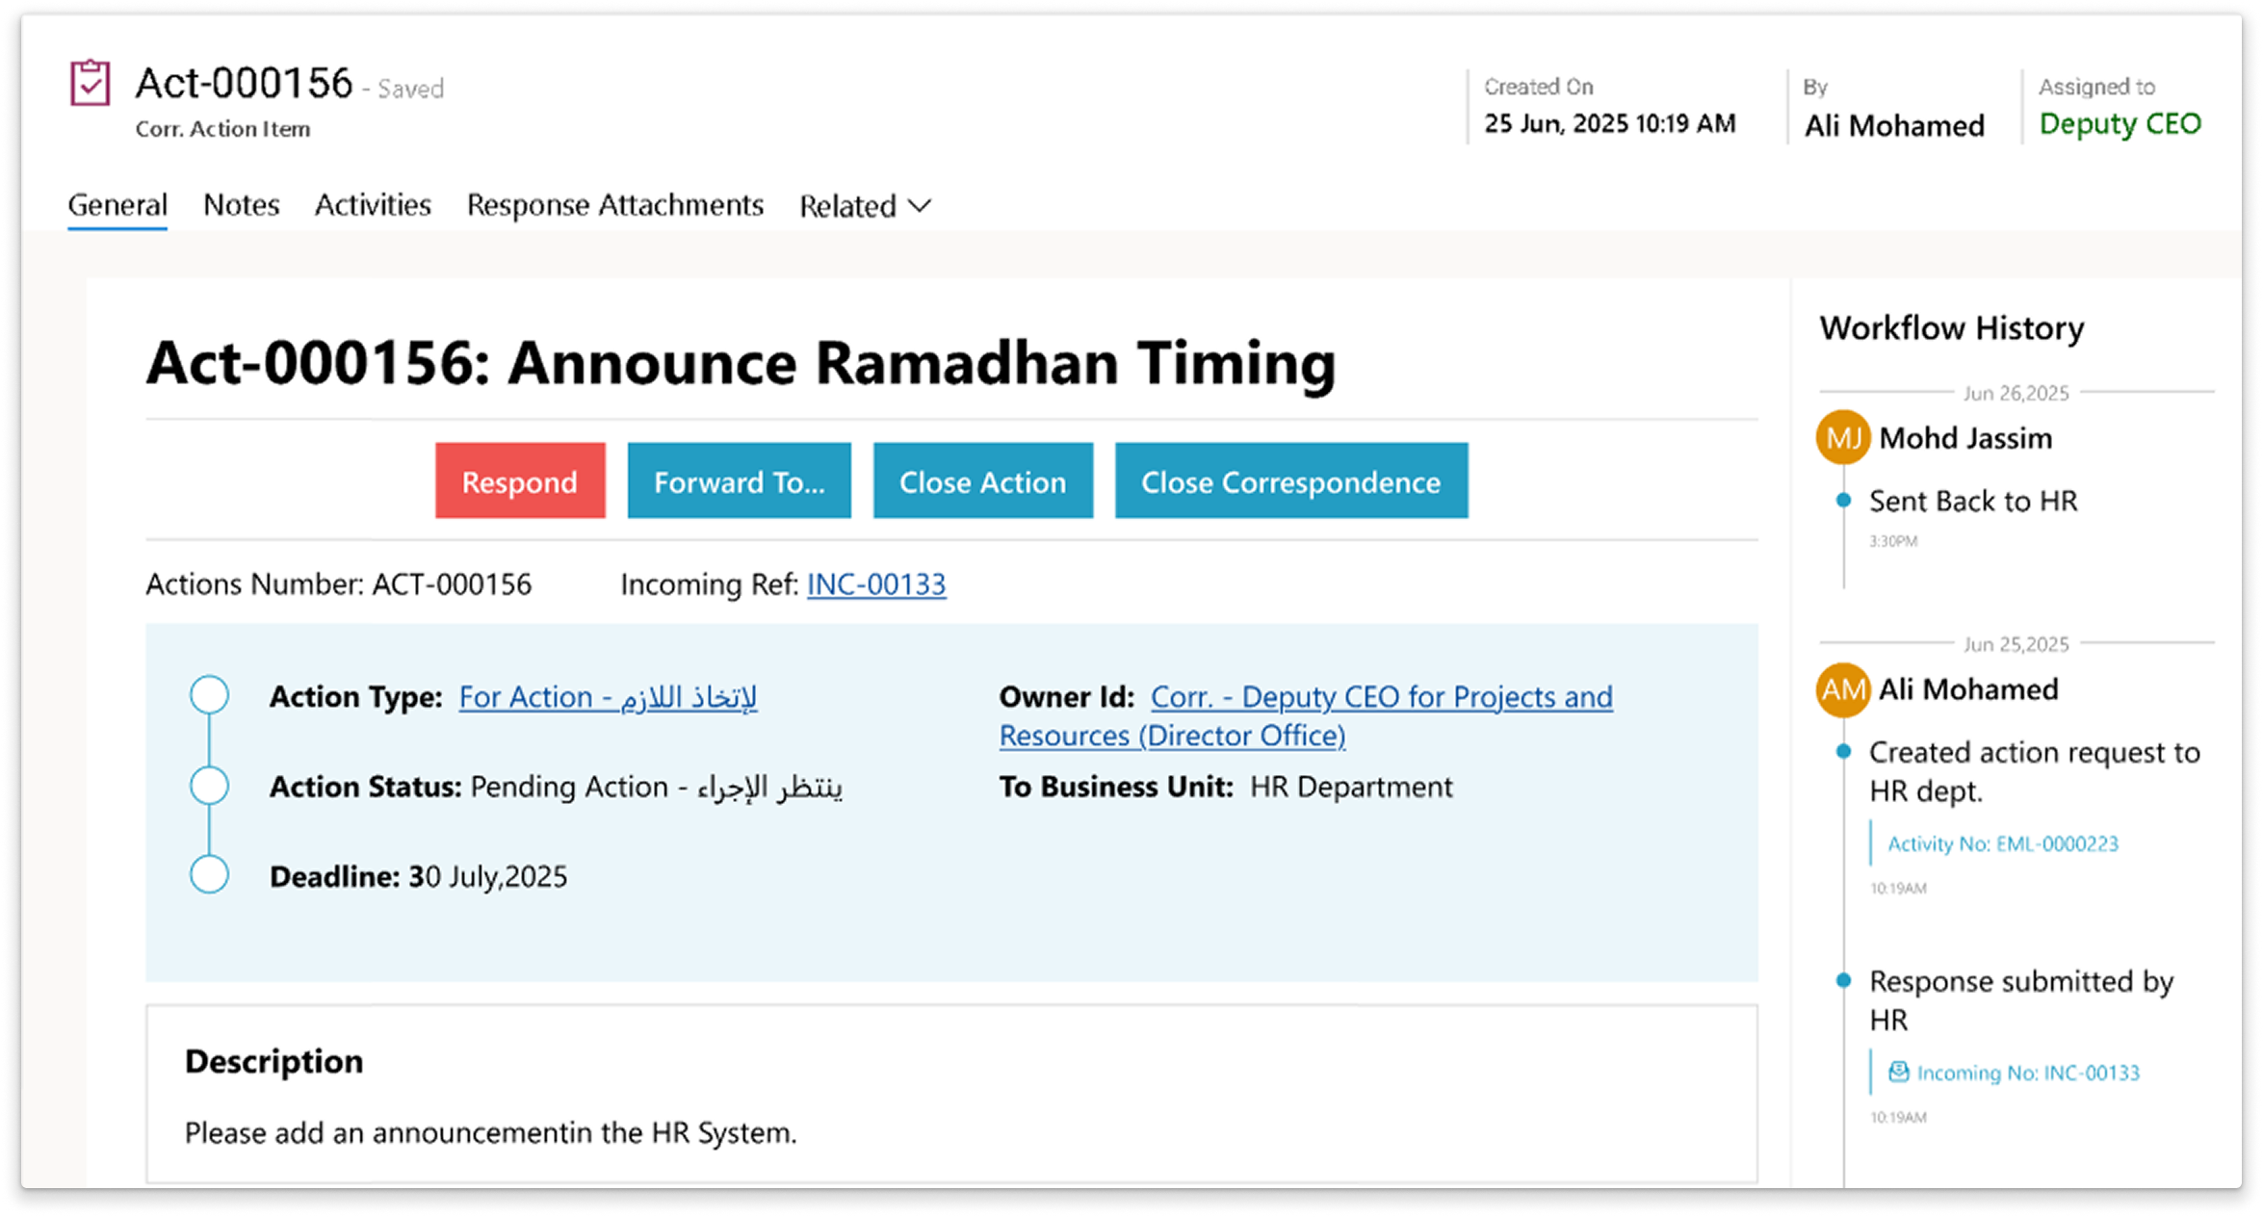Click the Action Status circle marker
Image resolution: width=2263 pixels, height=1217 pixels.
(x=209, y=786)
